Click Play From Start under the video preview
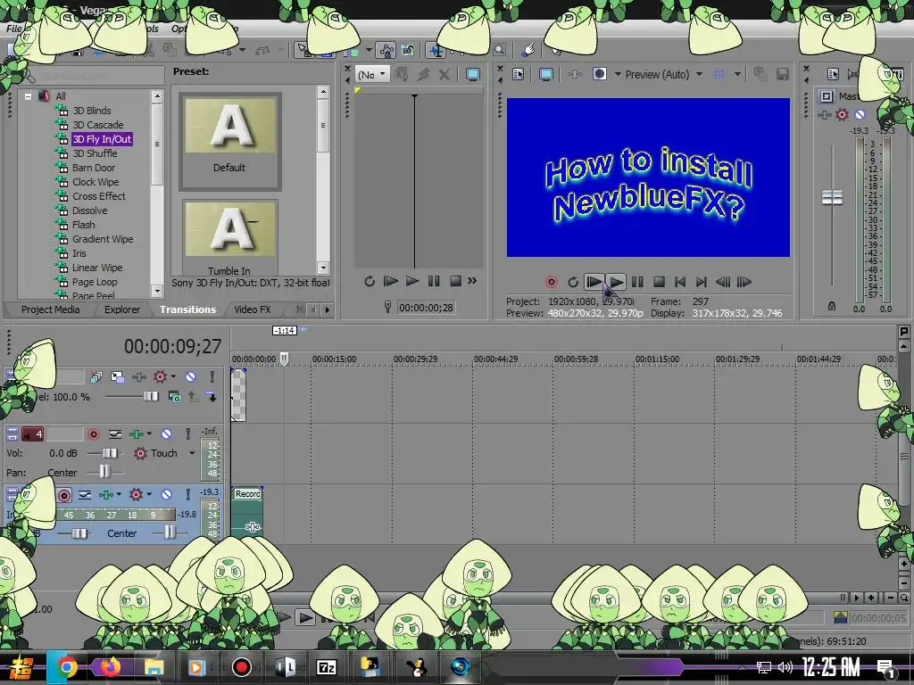 [594, 282]
